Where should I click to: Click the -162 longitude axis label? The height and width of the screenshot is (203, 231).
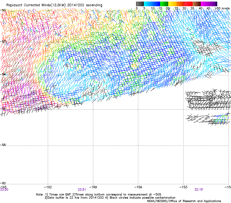[48, 187]
